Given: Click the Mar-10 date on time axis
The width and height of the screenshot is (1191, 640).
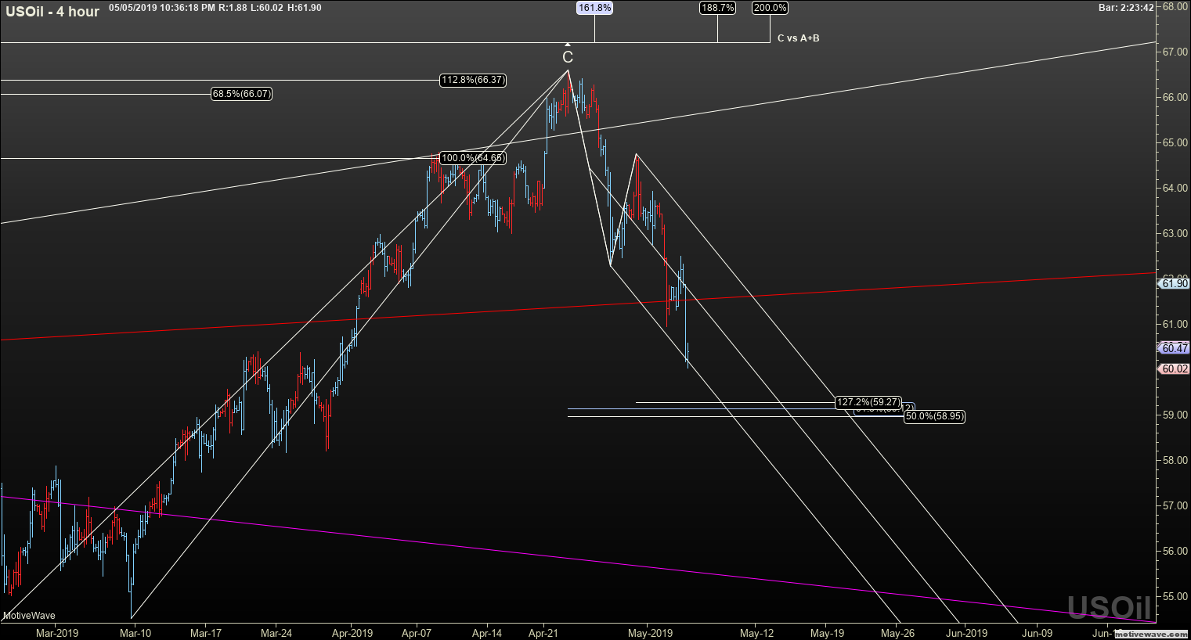Looking at the screenshot, I should coord(135,632).
